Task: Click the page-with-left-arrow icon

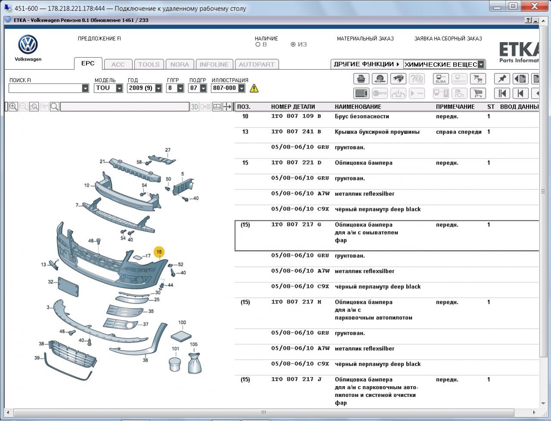Action: pos(520,79)
